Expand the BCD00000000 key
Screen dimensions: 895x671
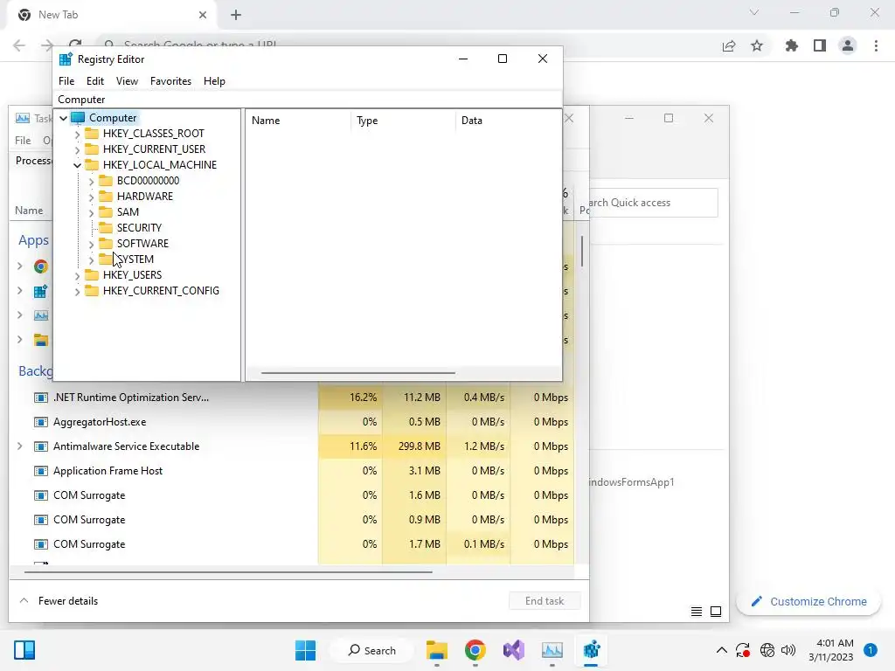click(91, 181)
